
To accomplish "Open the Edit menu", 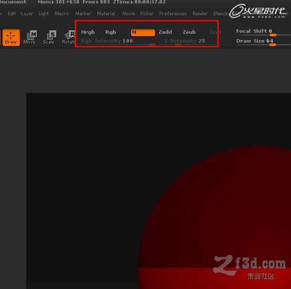I will (x=12, y=14).
